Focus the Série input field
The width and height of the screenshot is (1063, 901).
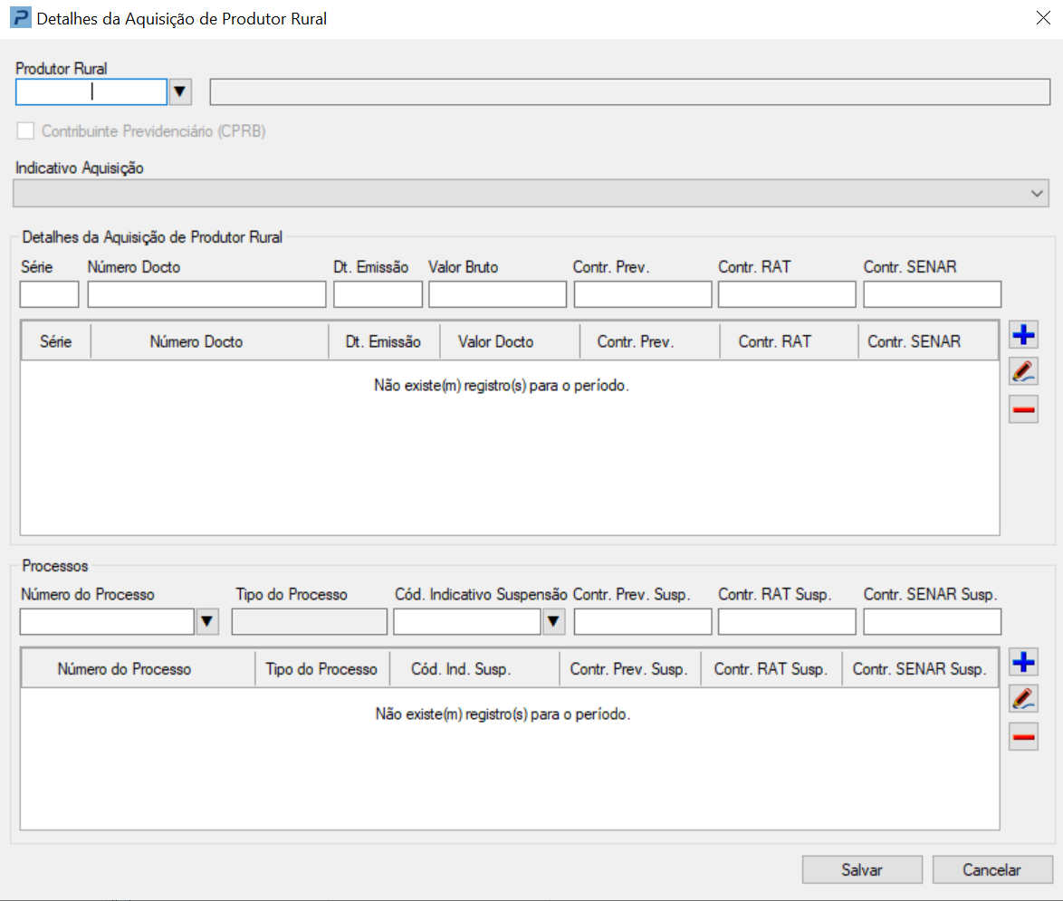50,294
